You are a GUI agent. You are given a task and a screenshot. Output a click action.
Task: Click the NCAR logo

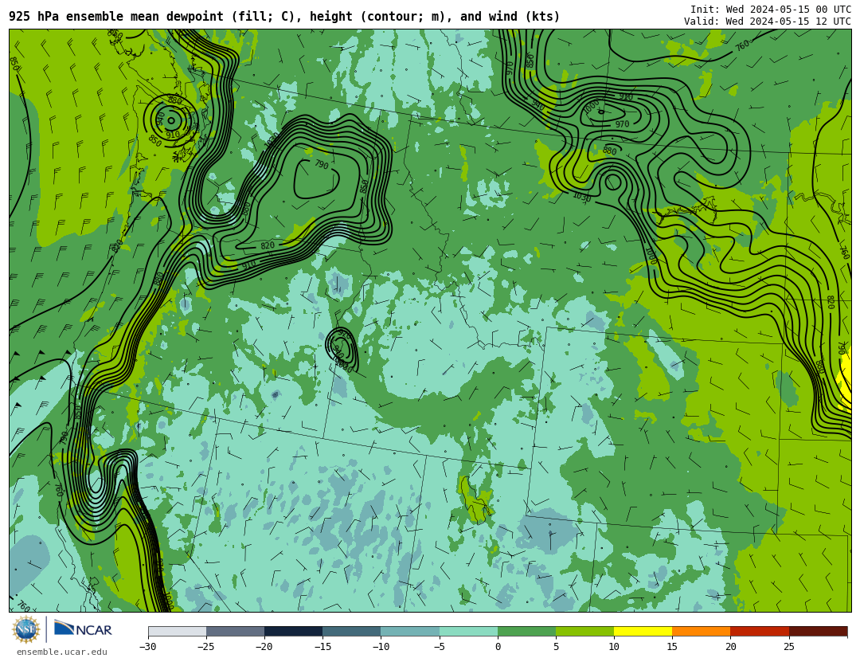pos(84,629)
